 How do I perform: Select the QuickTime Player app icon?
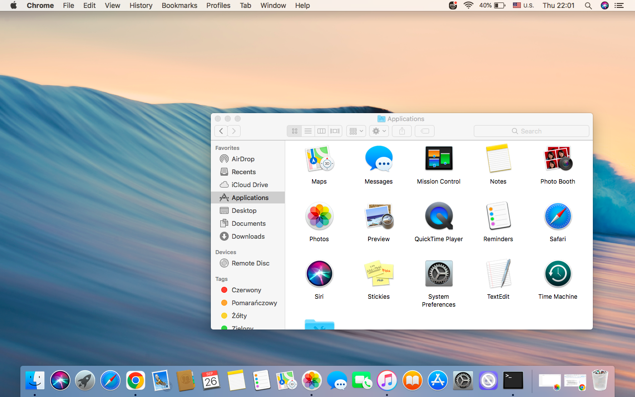tap(439, 217)
